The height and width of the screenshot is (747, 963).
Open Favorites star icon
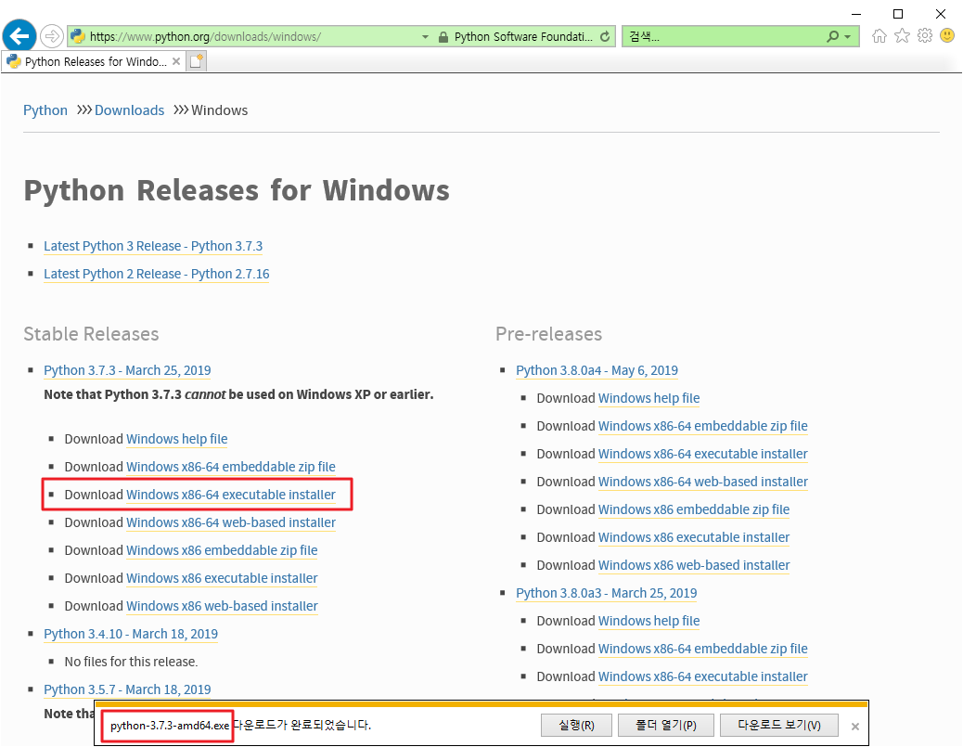[902, 35]
